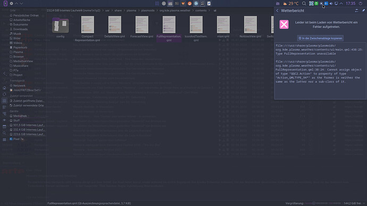Navigate to 'contents' breadcrumb segment
This screenshot has width=367, height=206.
(x=201, y=11)
